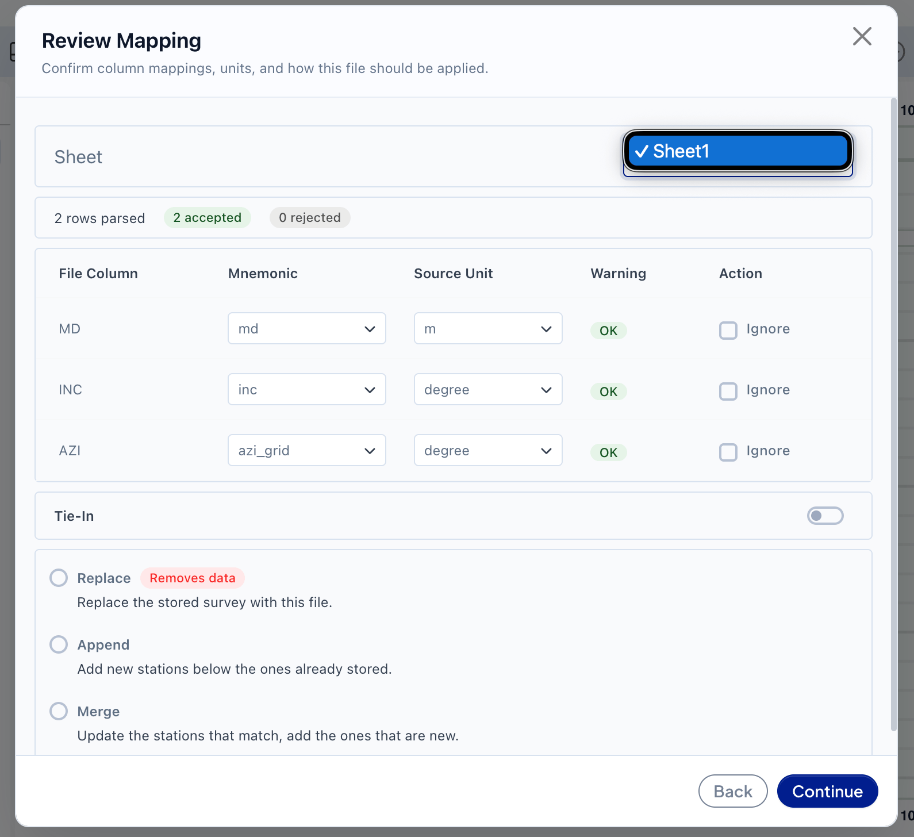This screenshot has width=914, height=837.
Task: Open the azi_grid mnemonic dropdown
Action: click(x=306, y=450)
